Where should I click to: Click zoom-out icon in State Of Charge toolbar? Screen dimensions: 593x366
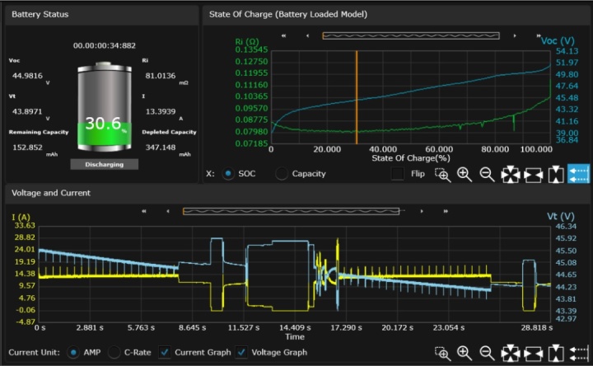click(x=487, y=174)
